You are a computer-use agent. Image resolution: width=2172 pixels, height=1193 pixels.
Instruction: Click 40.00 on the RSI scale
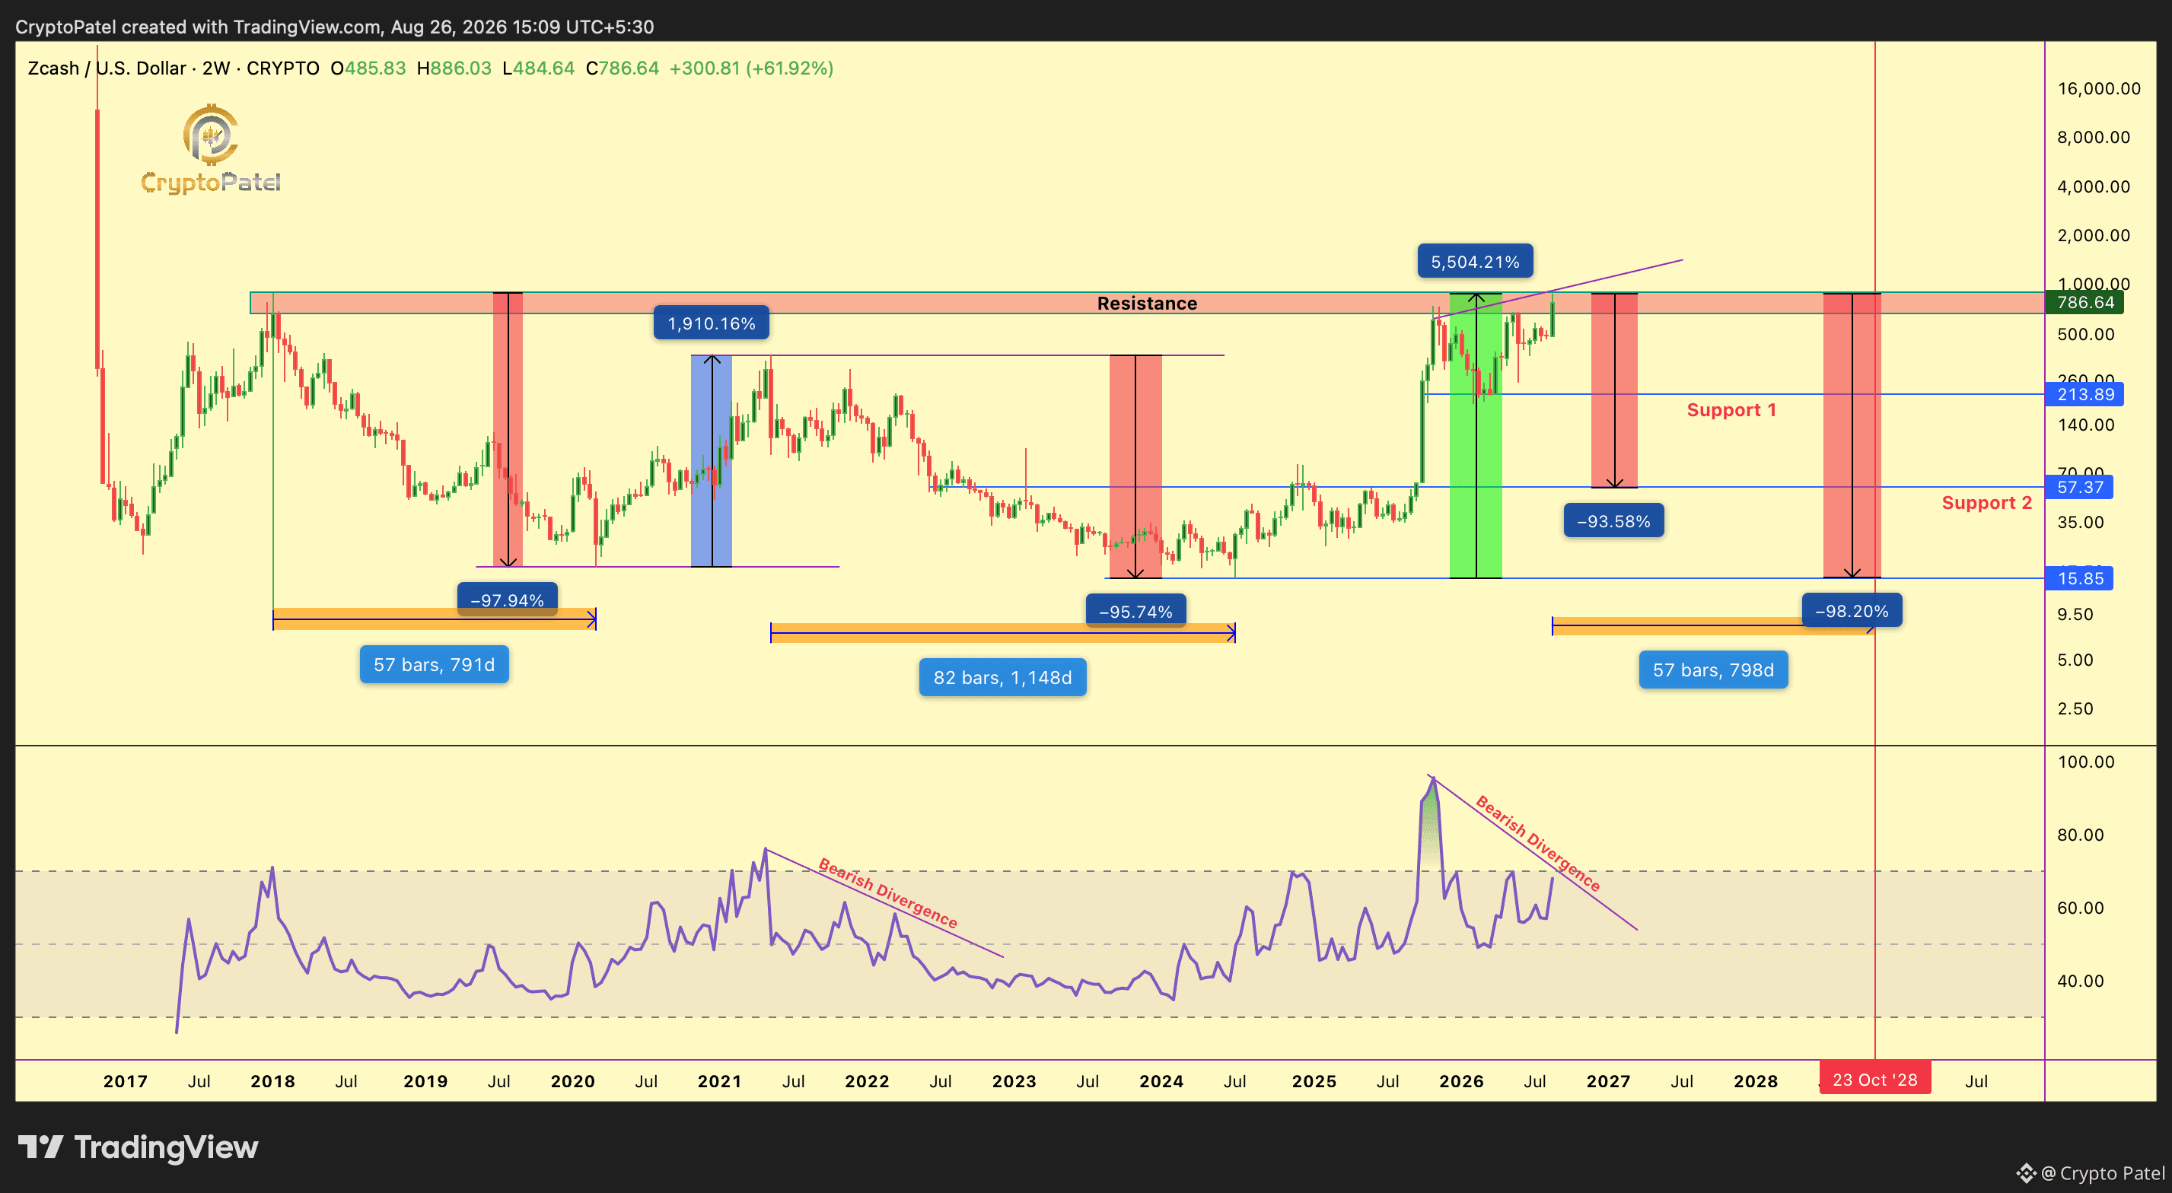pos(2081,981)
